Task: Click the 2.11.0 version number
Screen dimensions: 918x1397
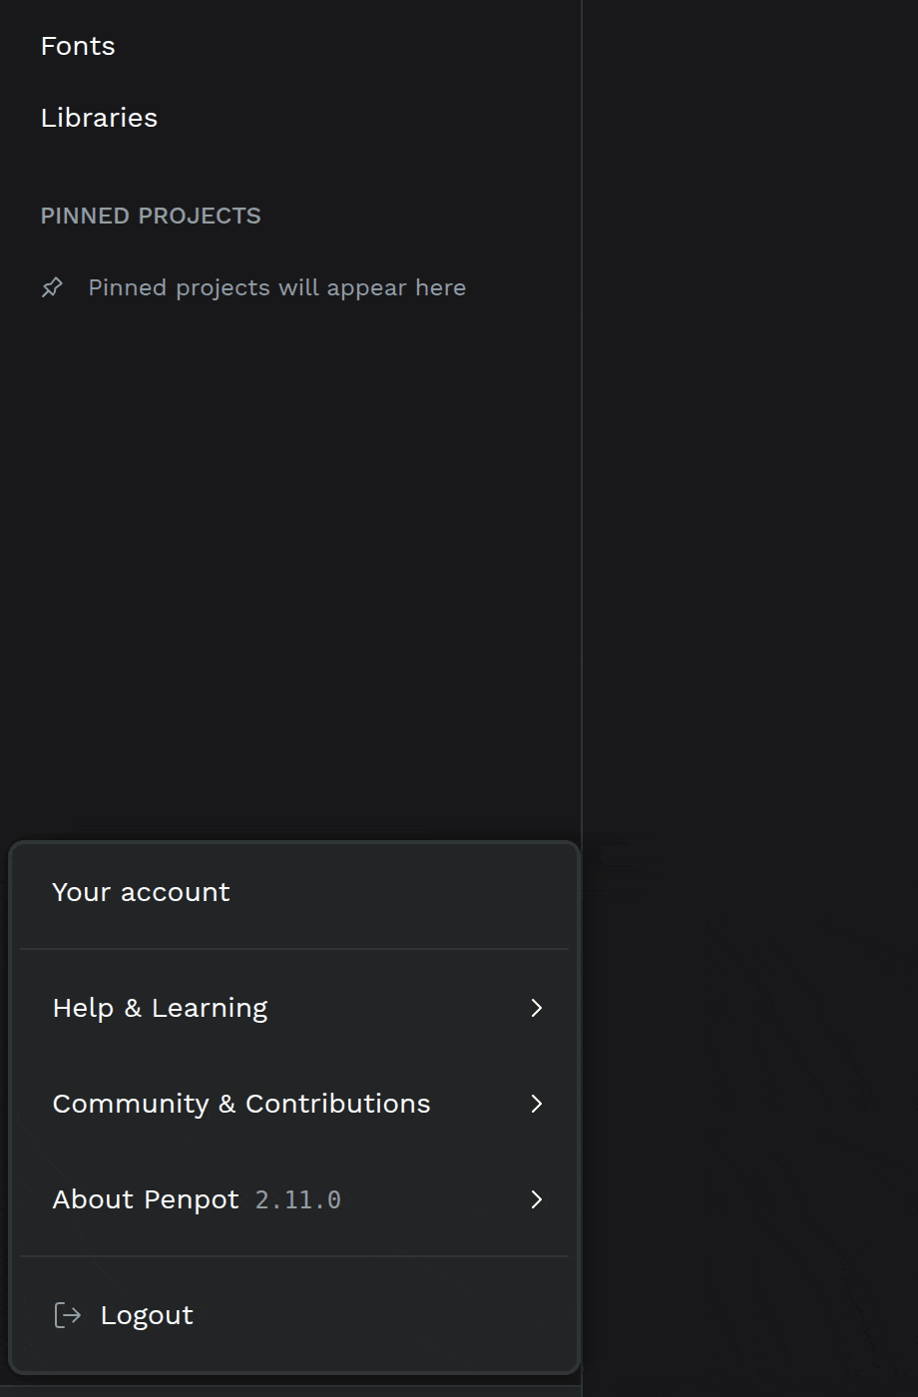Action: pos(298,1199)
